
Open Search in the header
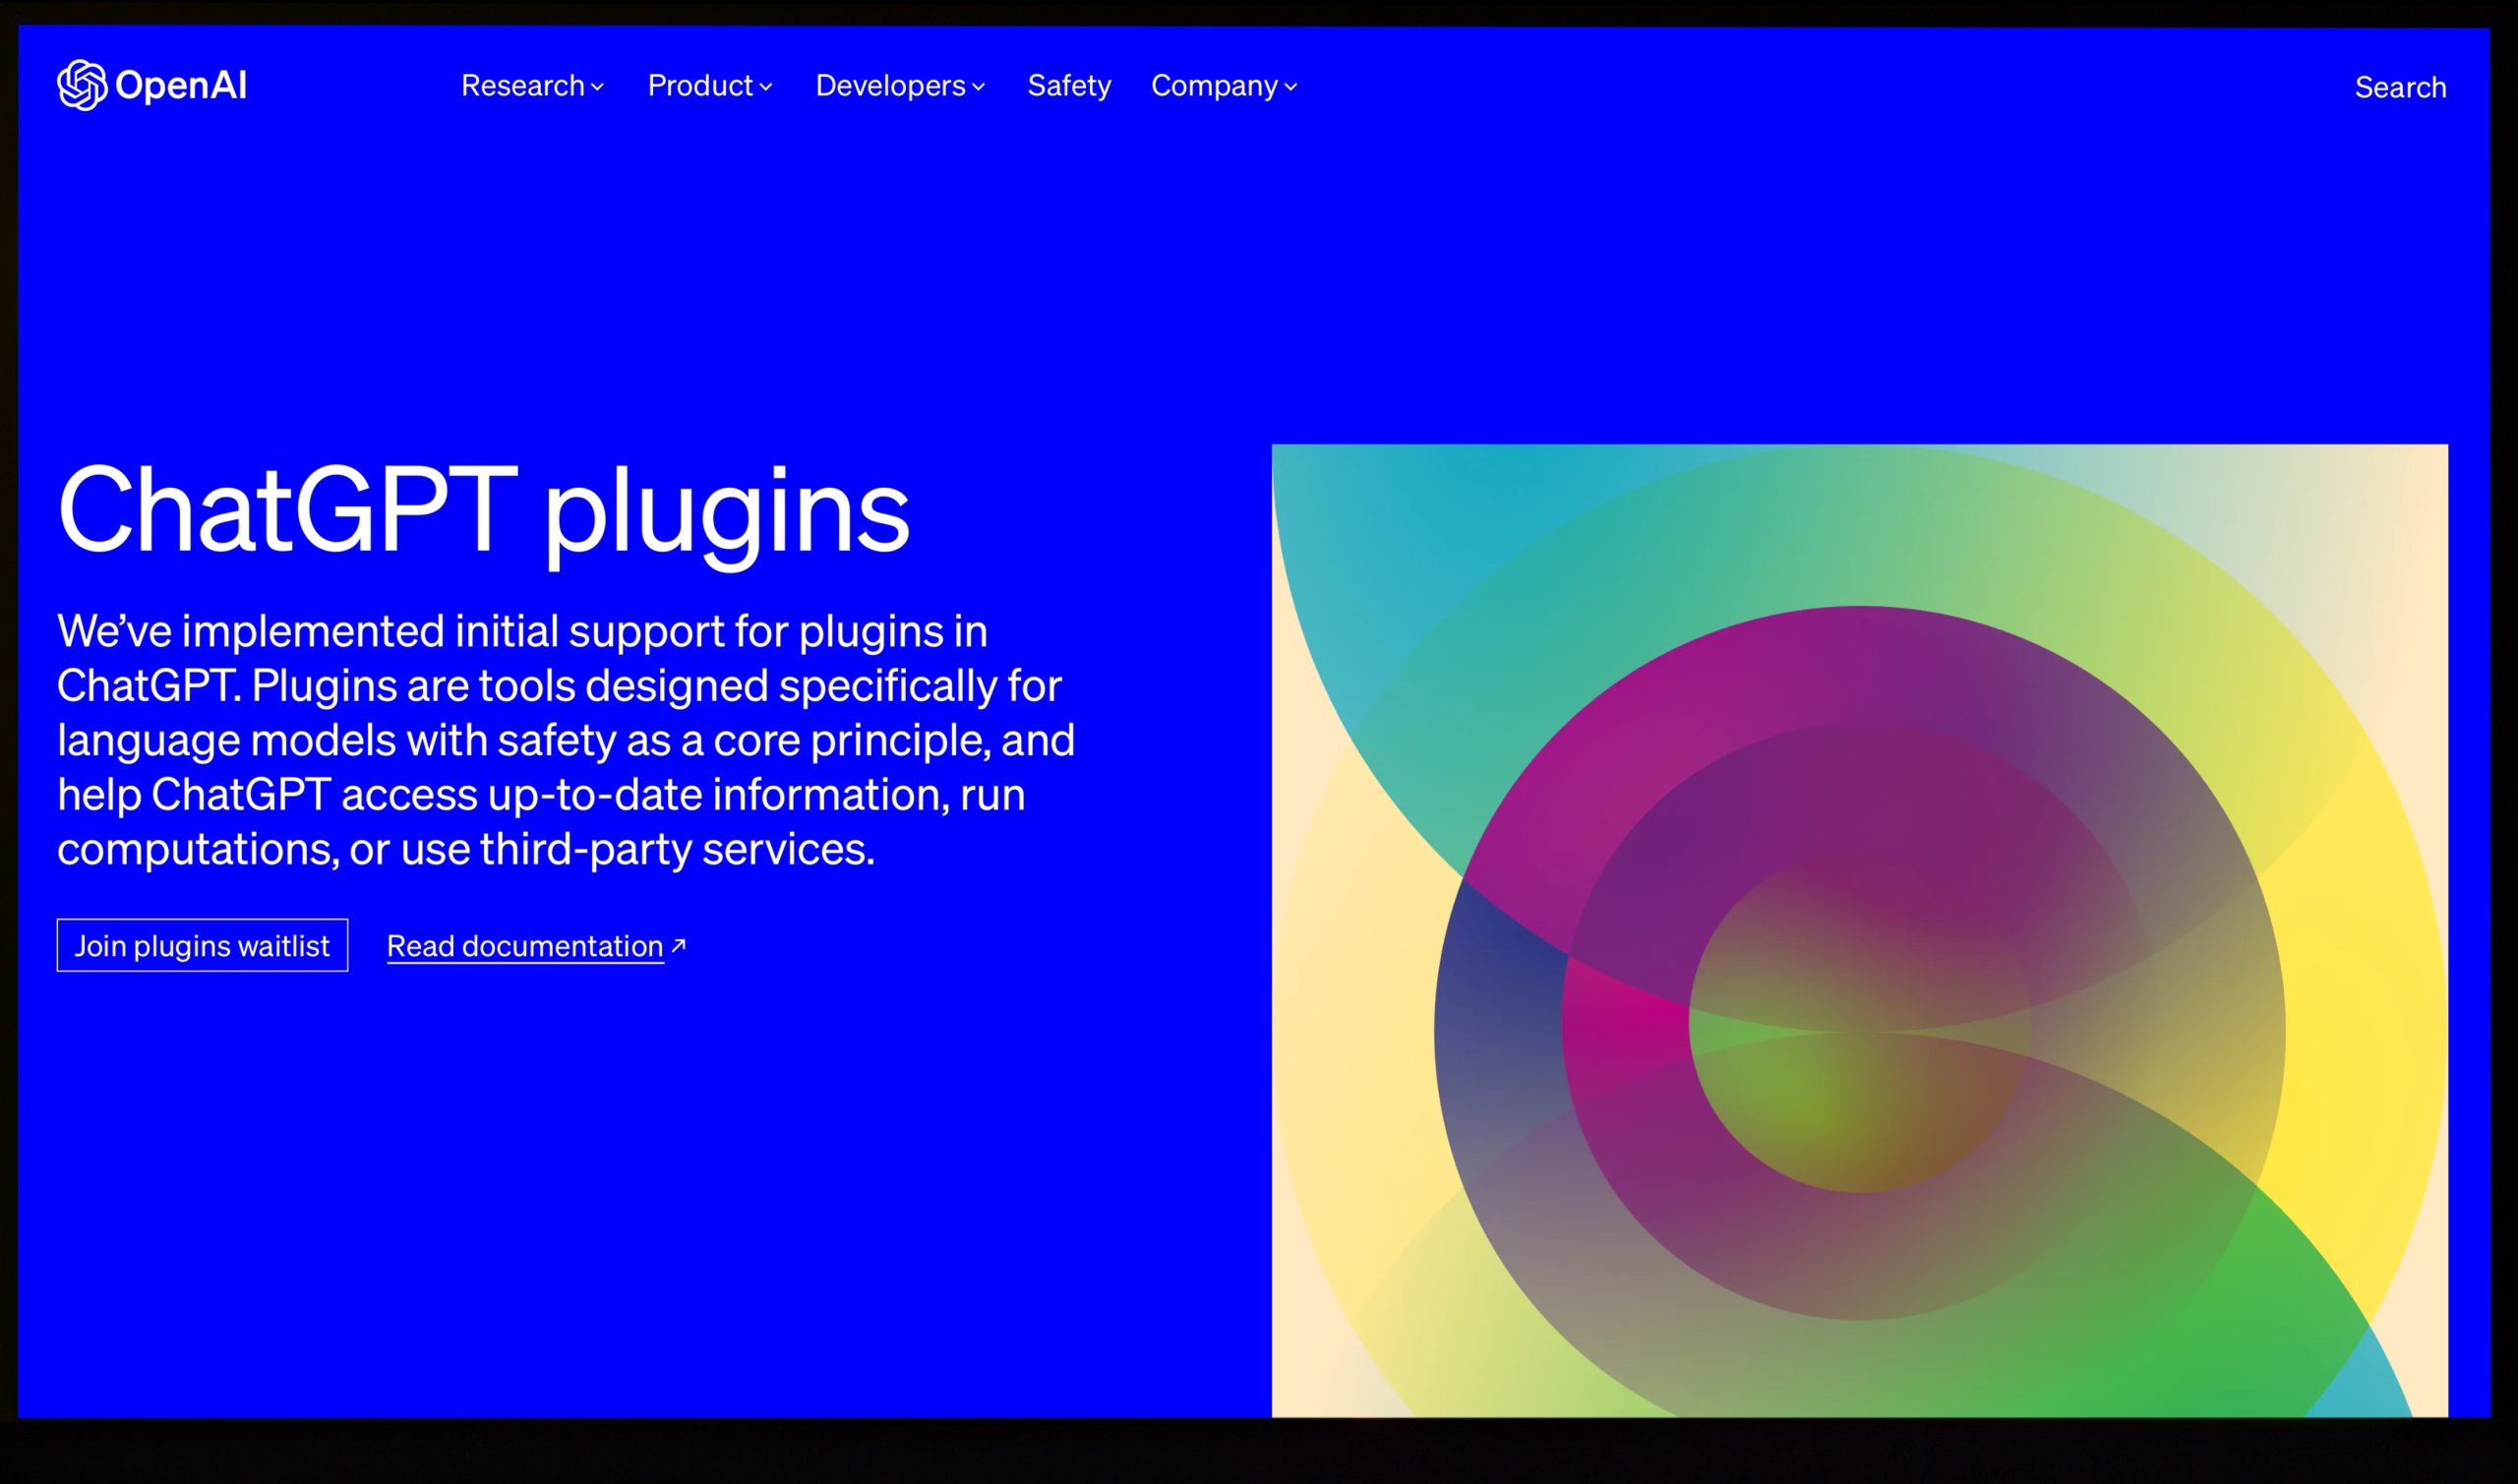[2400, 88]
